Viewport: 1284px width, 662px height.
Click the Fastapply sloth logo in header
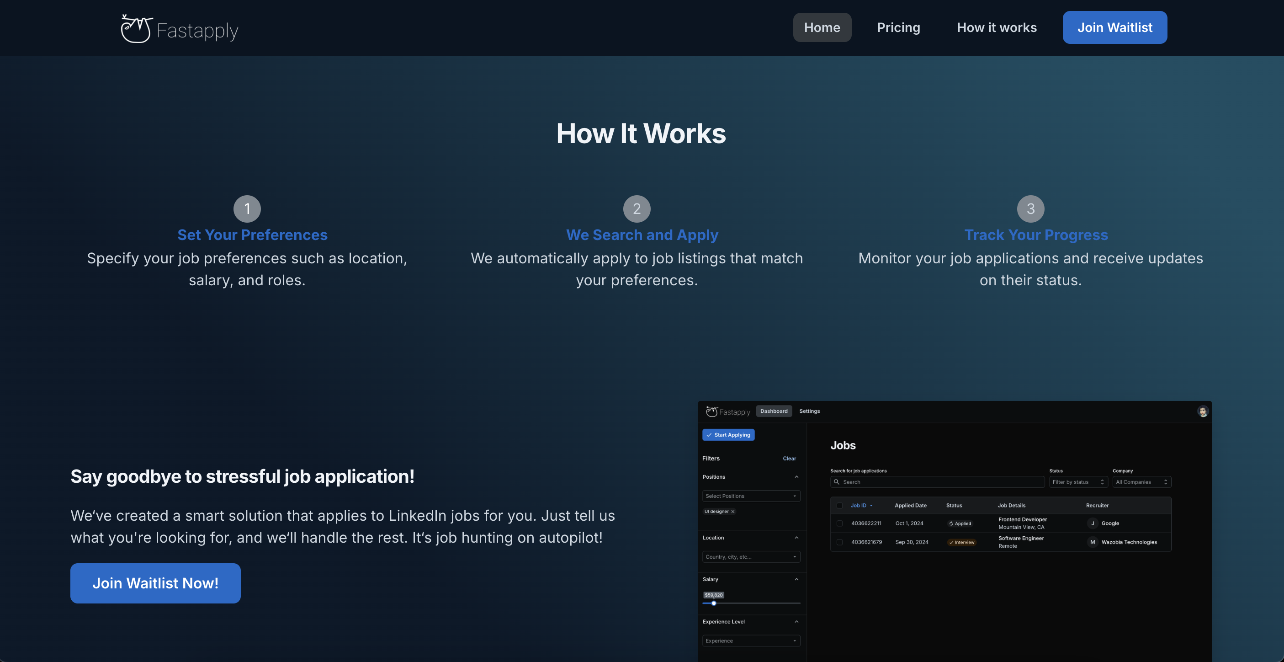pos(136,29)
